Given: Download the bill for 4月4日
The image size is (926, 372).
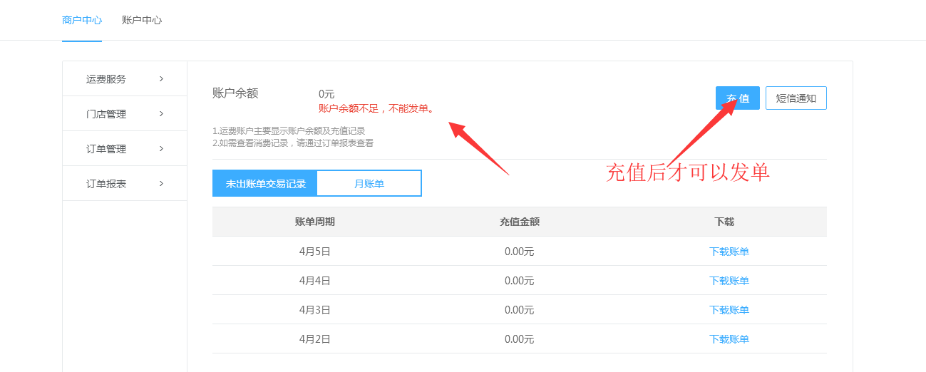Looking at the screenshot, I should [x=729, y=281].
